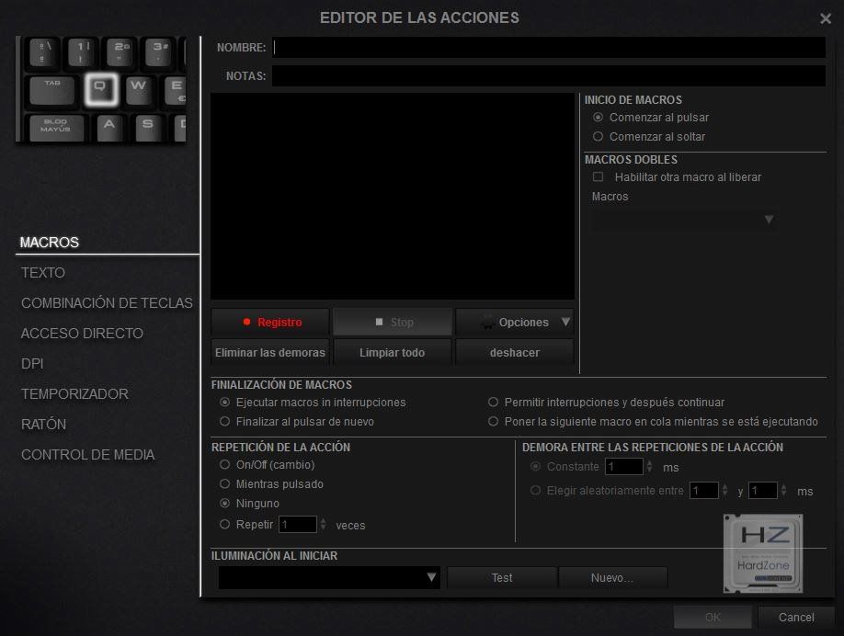Select Ejecutar macros in interrupciones
The width and height of the screenshot is (844, 636).
(x=225, y=403)
